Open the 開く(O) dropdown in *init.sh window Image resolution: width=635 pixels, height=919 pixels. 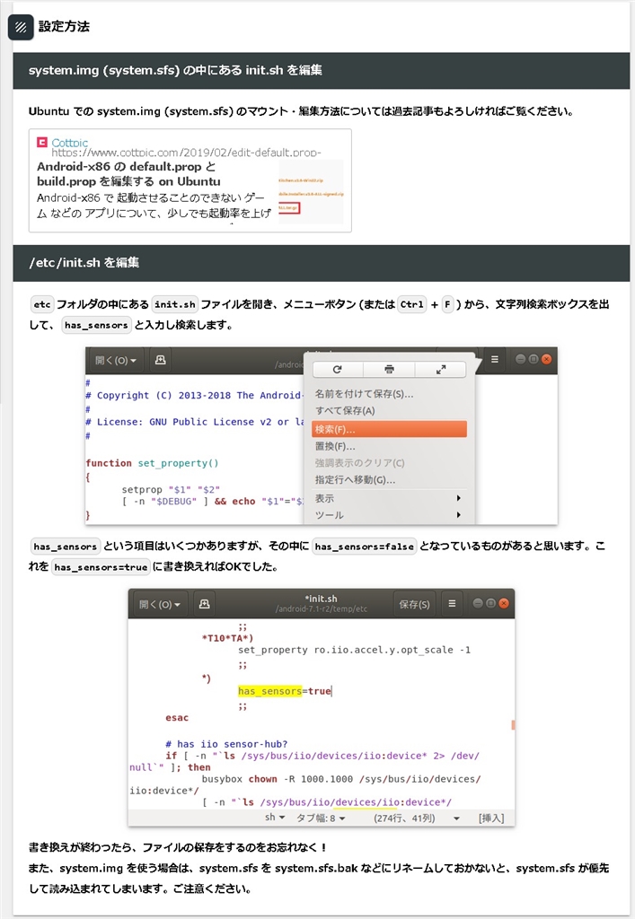coord(160,604)
